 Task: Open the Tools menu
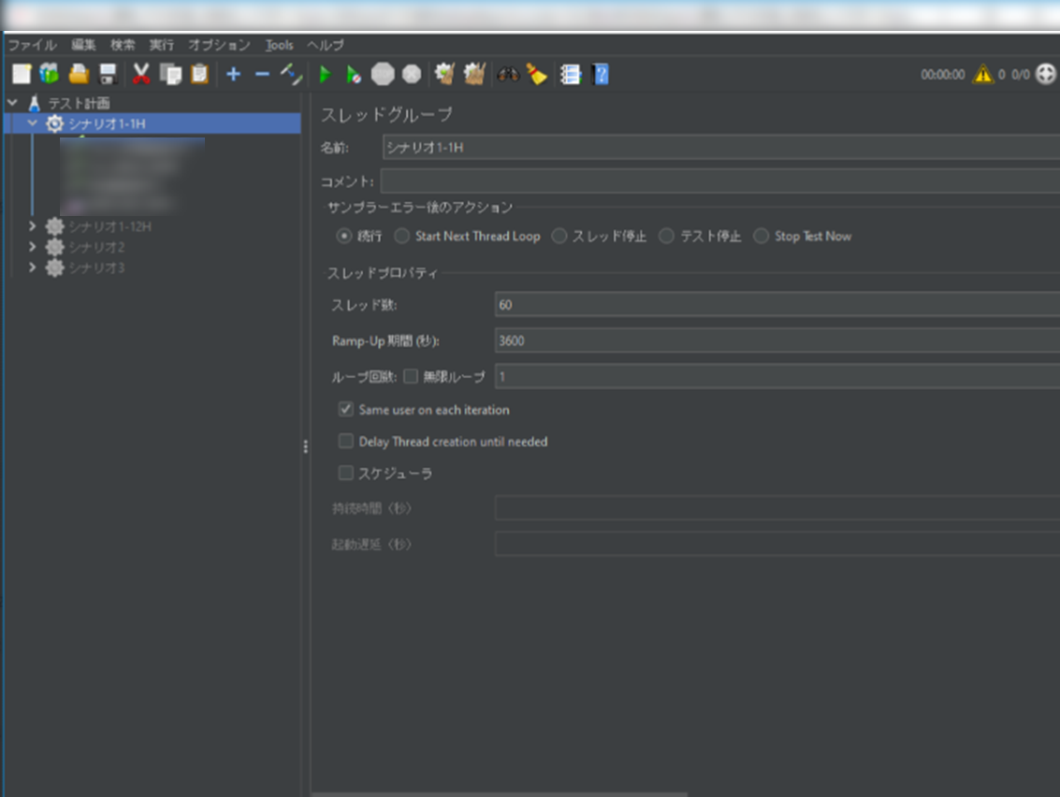(x=279, y=45)
